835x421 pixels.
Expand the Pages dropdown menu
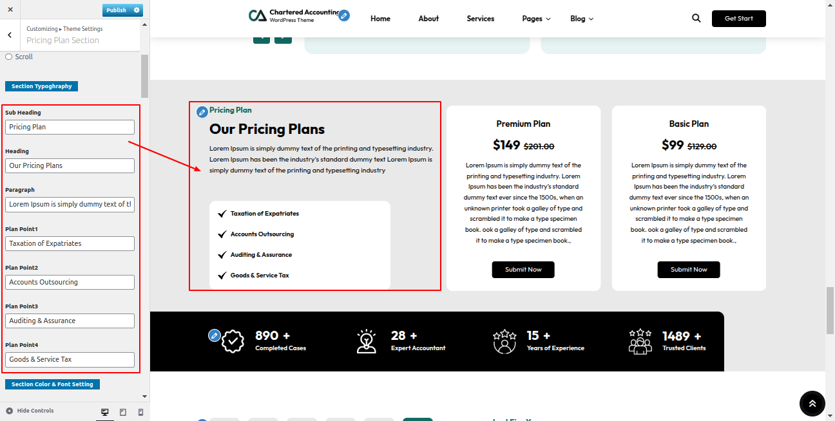click(x=536, y=19)
